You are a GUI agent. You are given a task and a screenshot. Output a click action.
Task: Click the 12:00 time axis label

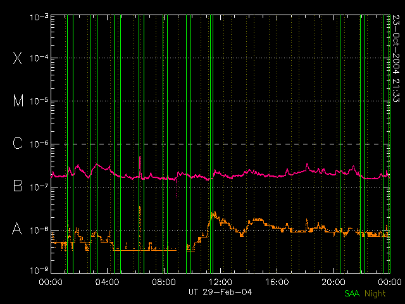point(220,282)
